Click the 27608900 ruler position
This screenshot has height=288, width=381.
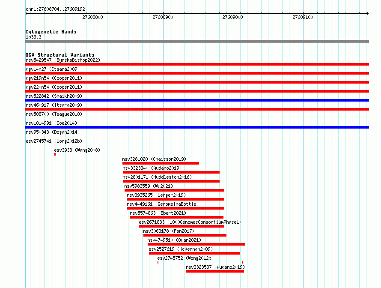[x=163, y=17]
